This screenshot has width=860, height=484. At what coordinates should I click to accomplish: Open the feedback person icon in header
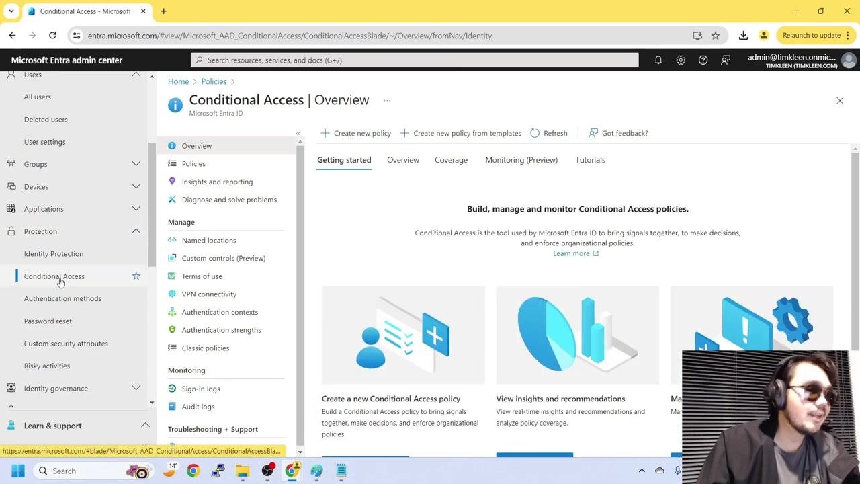[726, 60]
